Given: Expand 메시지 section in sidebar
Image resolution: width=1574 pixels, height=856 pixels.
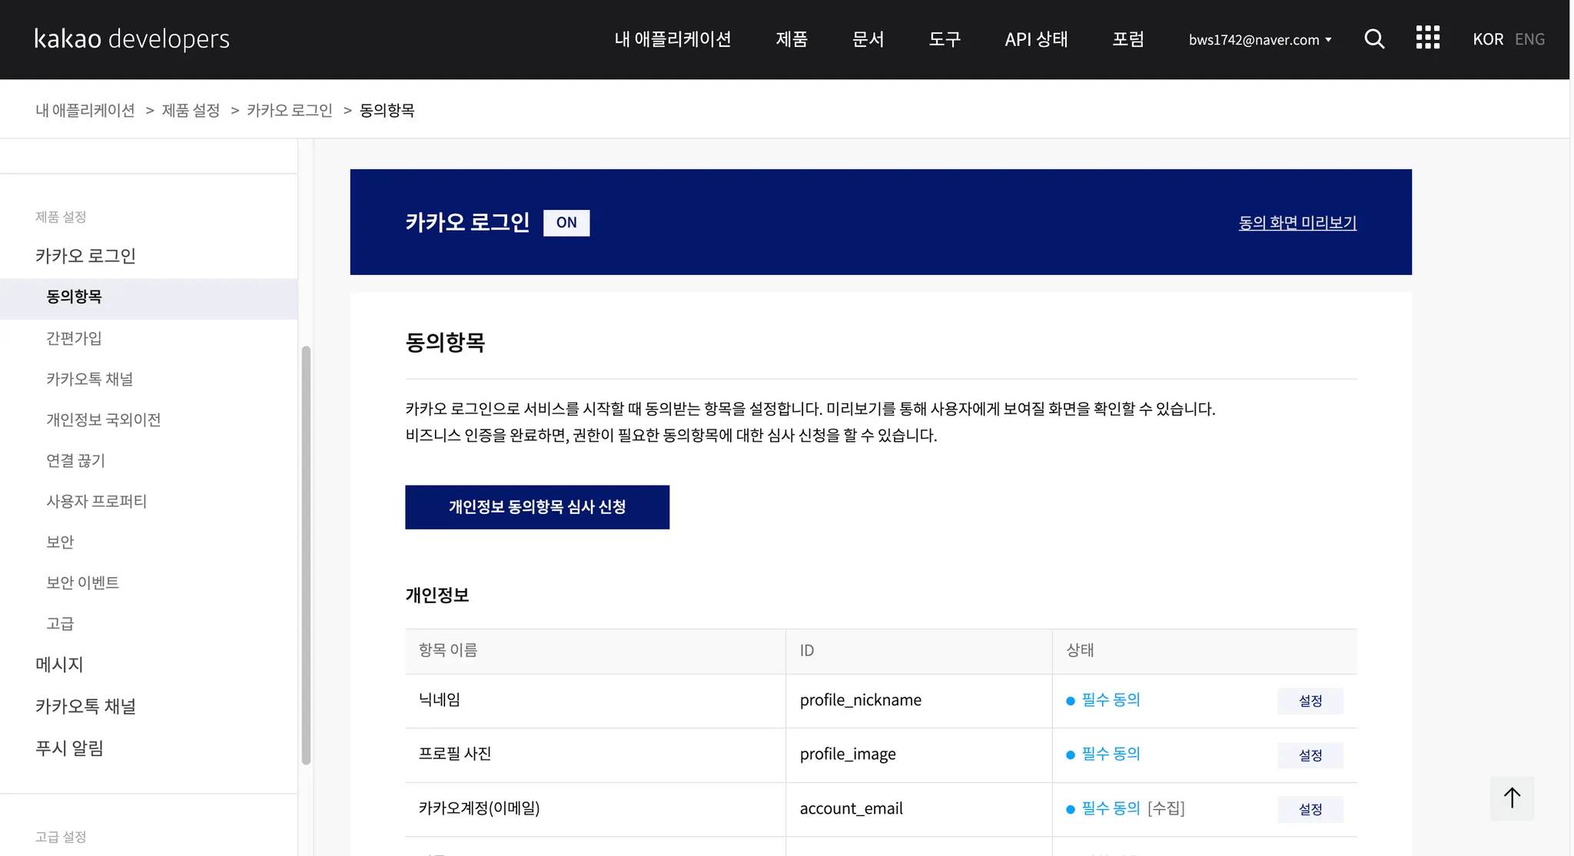Looking at the screenshot, I should tap(59, 665).
